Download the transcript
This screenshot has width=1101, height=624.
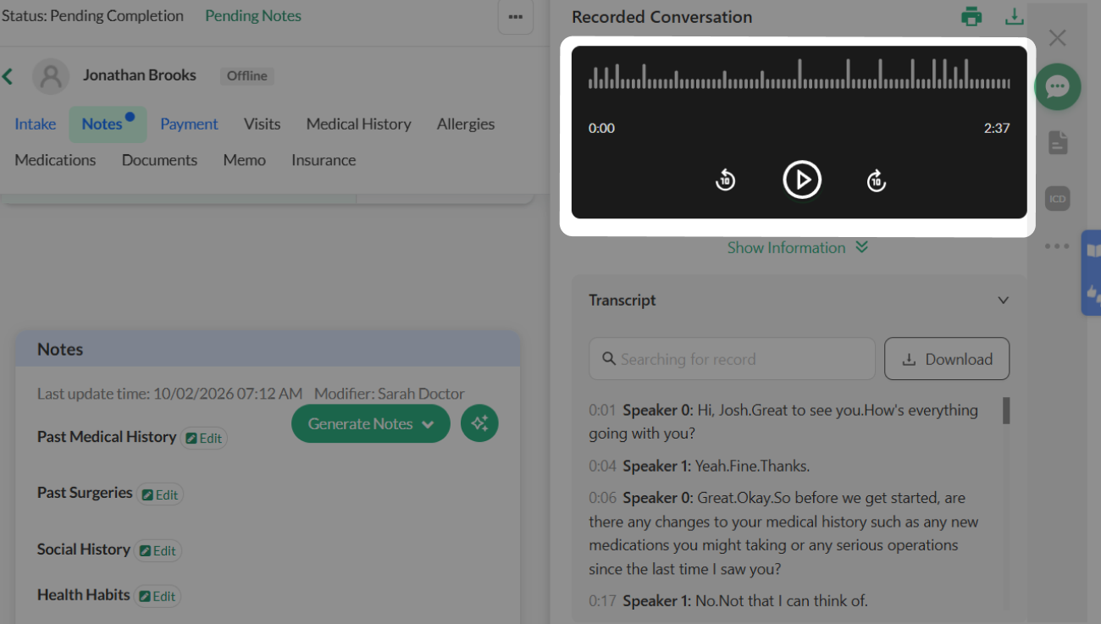[947, 359]
